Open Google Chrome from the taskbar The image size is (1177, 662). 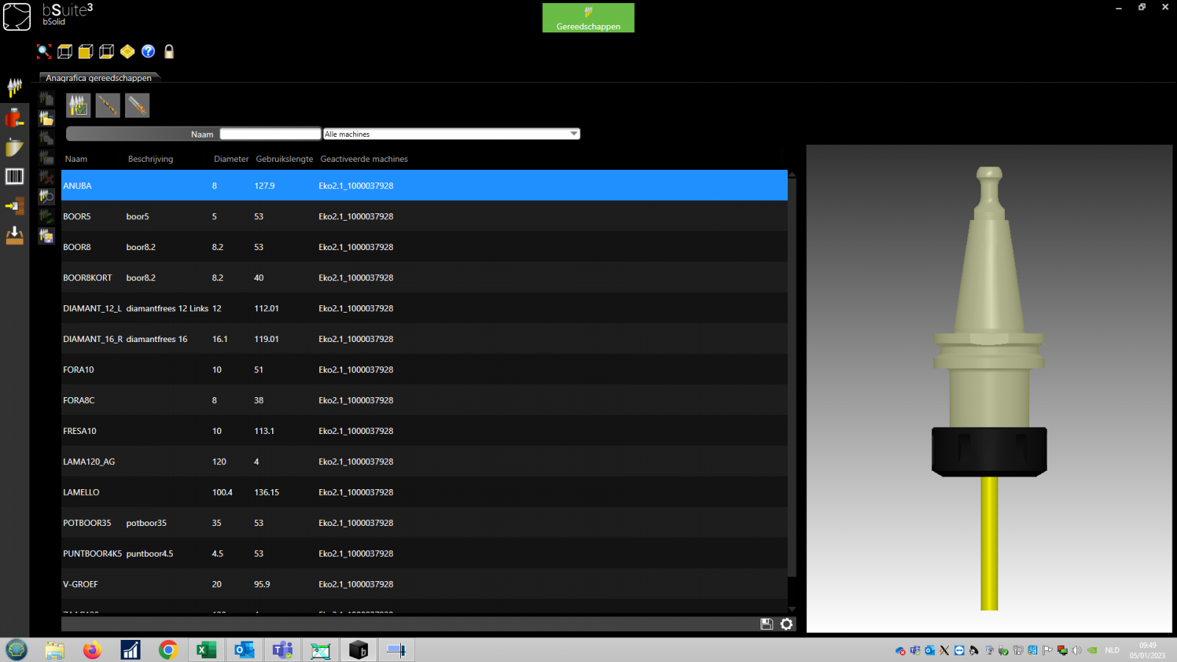pyautogui.click(x=168, y=650)
